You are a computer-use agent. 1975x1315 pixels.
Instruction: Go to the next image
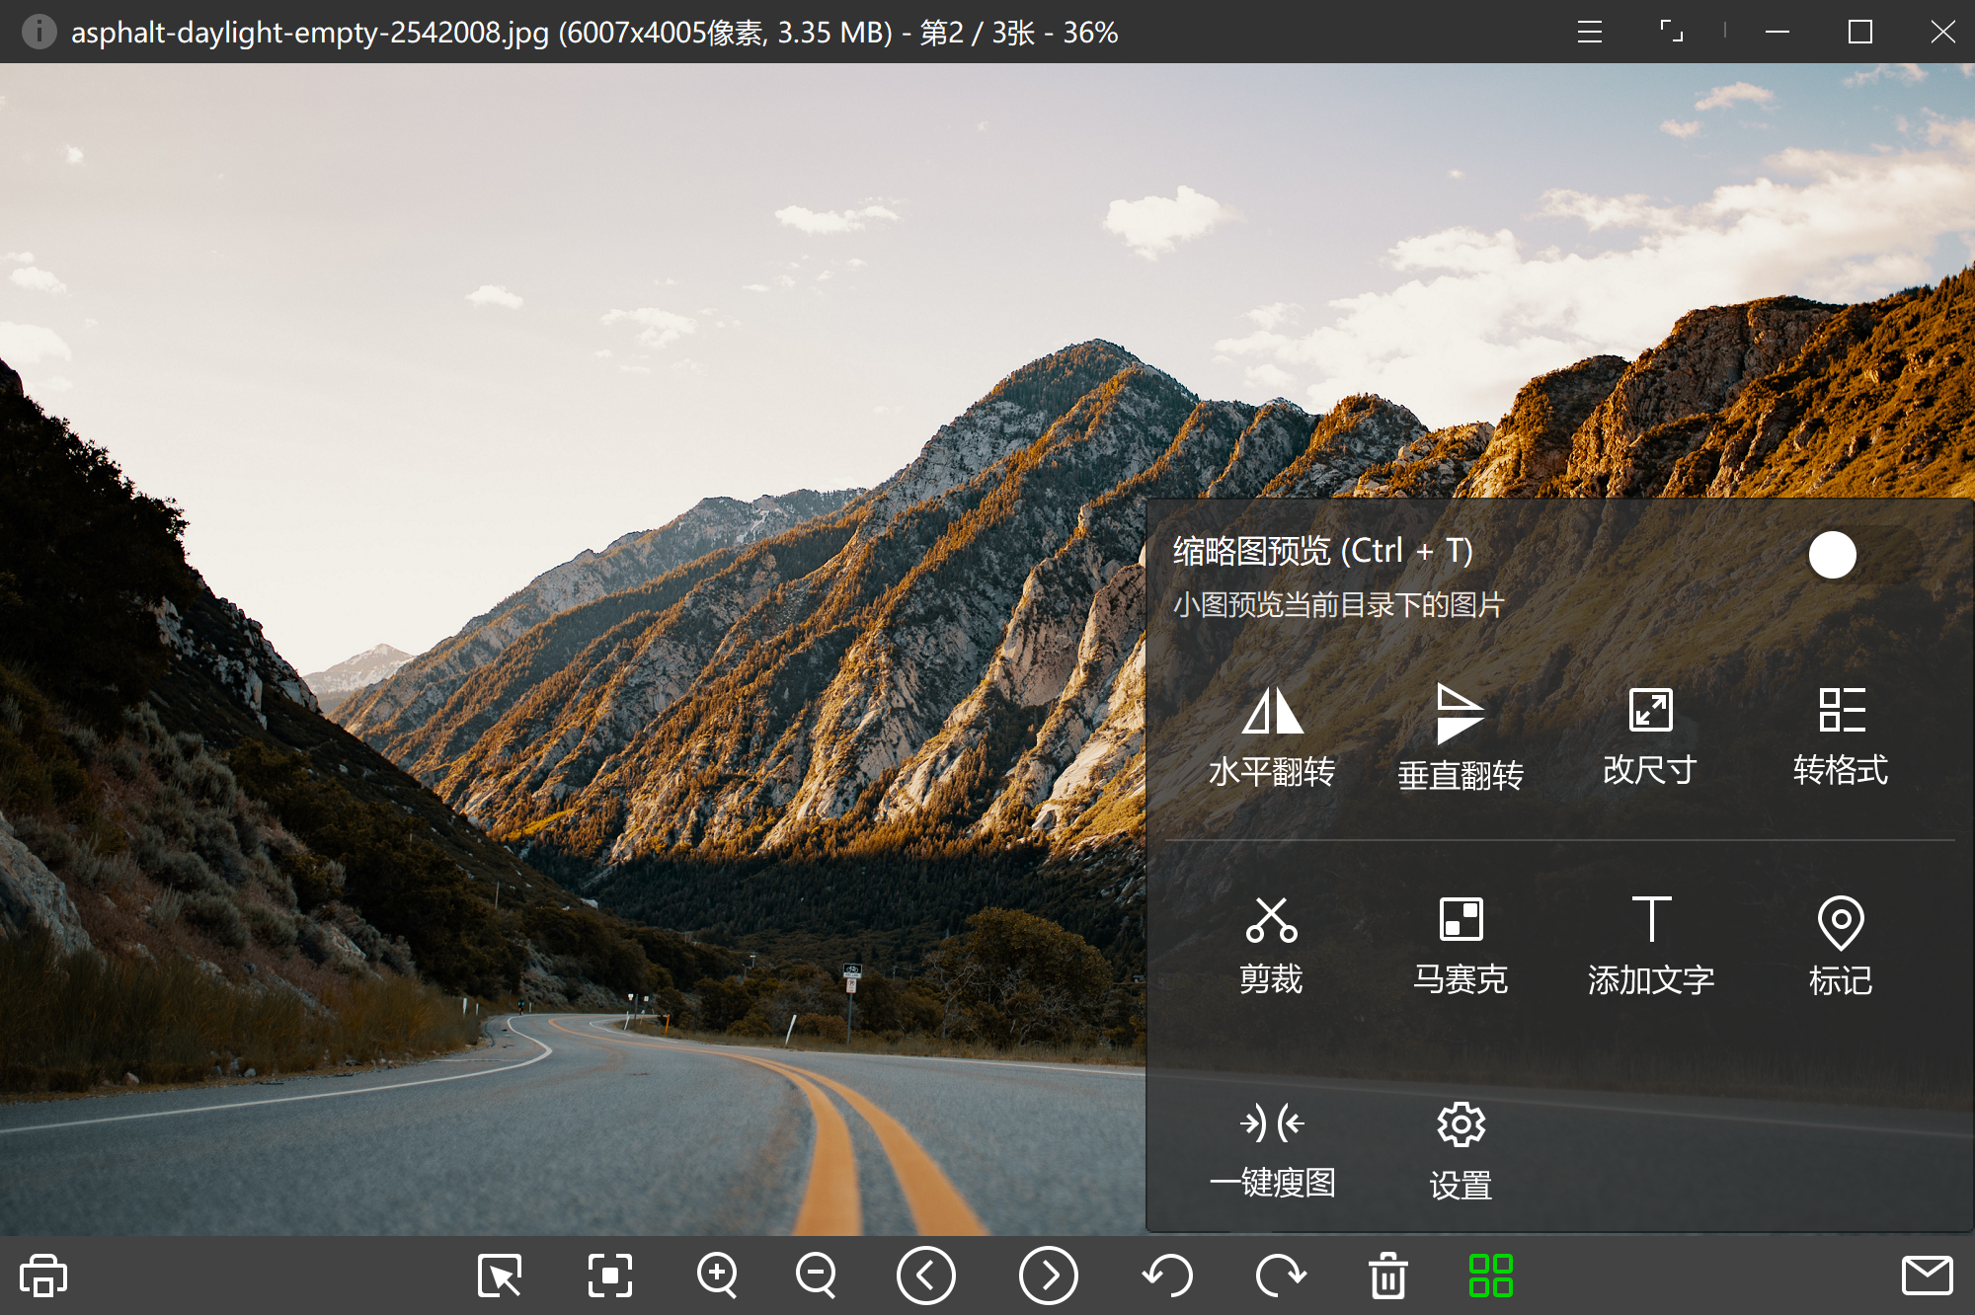click(1048, 1276)
